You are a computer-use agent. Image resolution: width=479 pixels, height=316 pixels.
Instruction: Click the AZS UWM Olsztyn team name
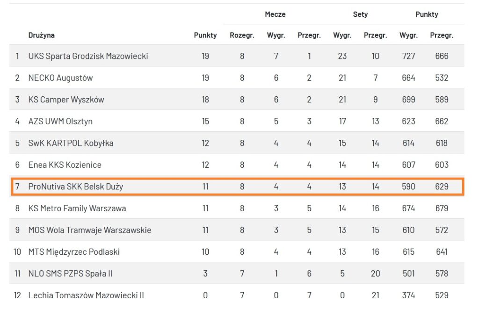60,122
